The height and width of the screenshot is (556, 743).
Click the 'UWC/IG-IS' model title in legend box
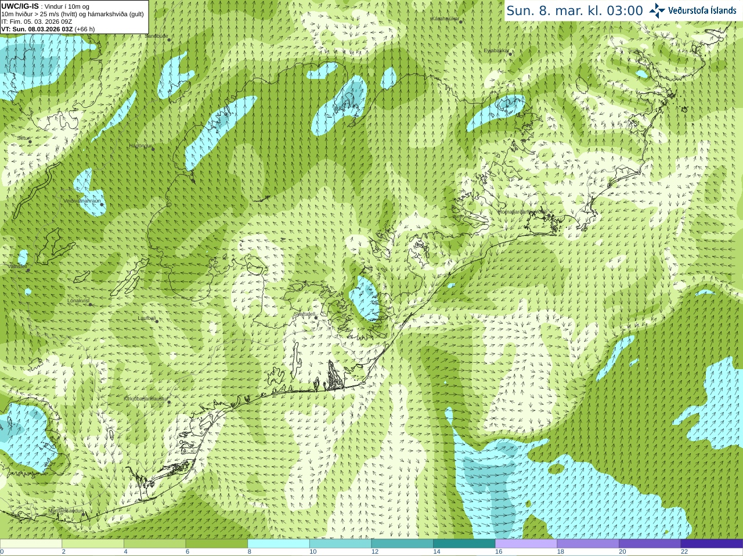[x=20, y=6]
